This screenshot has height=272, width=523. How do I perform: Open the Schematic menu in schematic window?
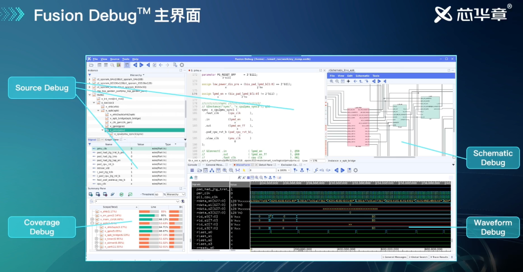click(363, 76)
